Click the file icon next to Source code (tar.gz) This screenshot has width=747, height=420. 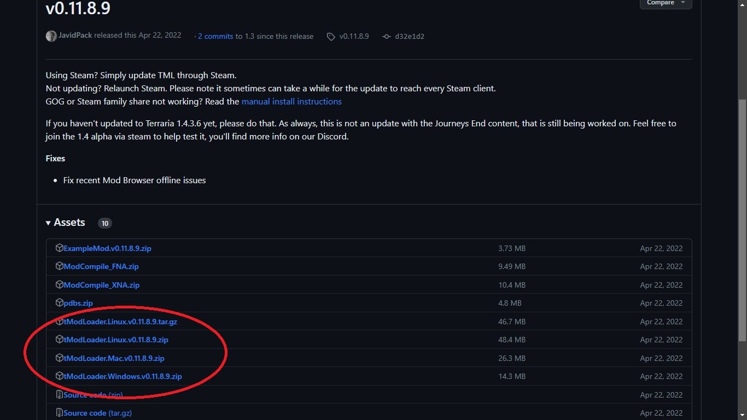pyautogui.click(x=60, y=413)
